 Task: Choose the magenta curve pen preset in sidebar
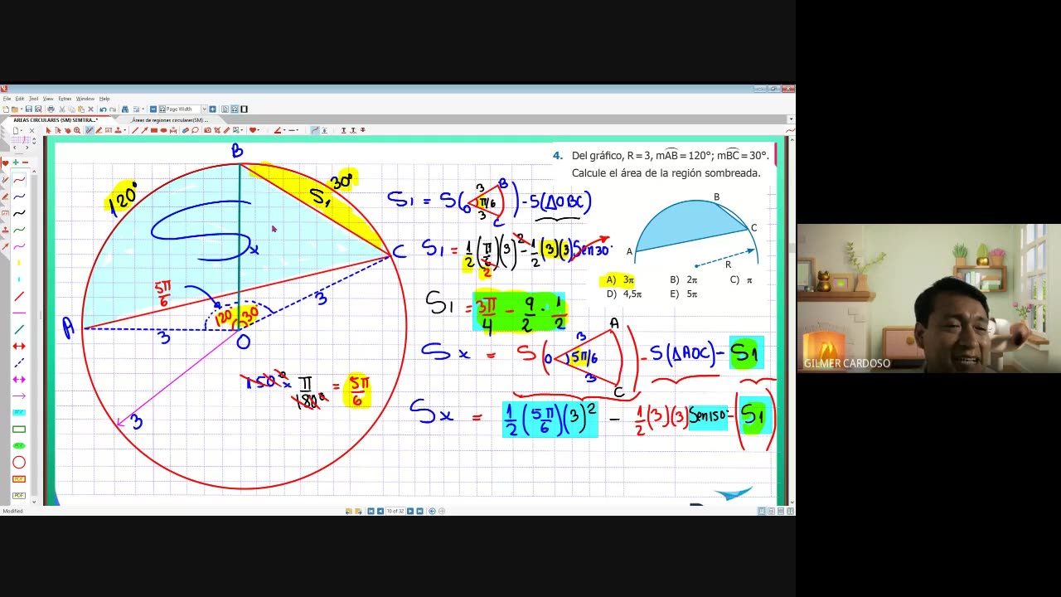coord(19,245)
